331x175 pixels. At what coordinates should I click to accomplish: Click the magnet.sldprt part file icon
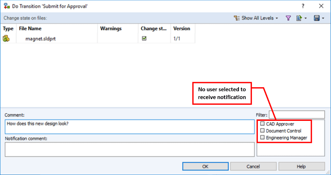tap(6, 38)
